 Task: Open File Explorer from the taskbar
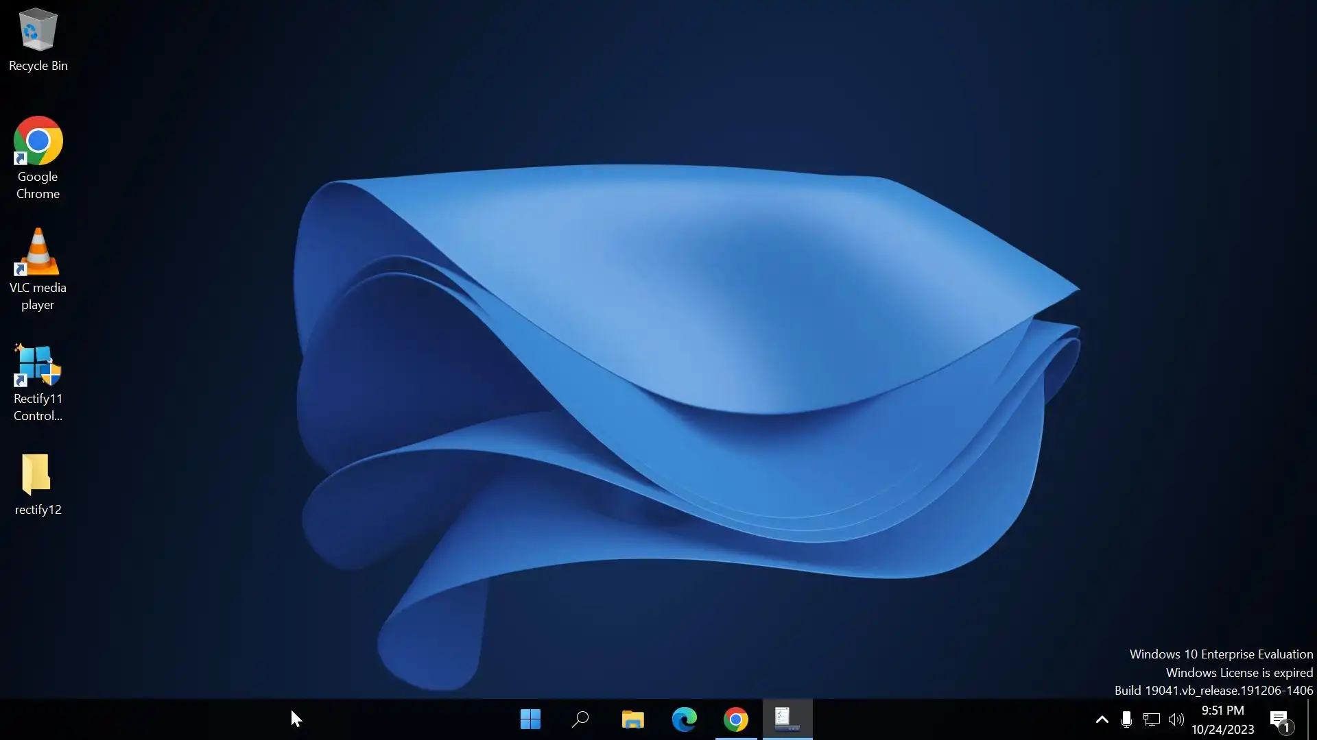632,719
